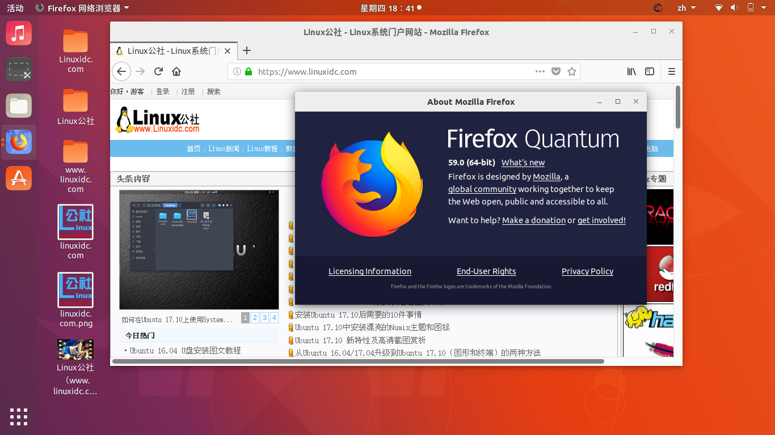The width and height of the screenshot is (775, 435).
Task: Click get involved! link
Action: click(x=601, y=220)
